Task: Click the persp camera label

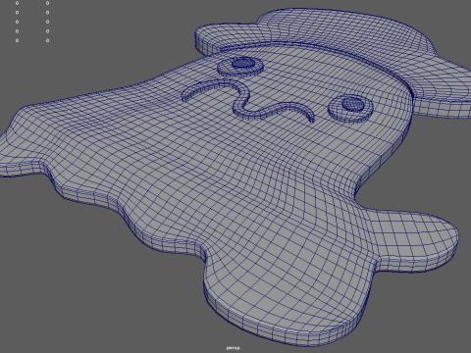Action: (233, 348)
